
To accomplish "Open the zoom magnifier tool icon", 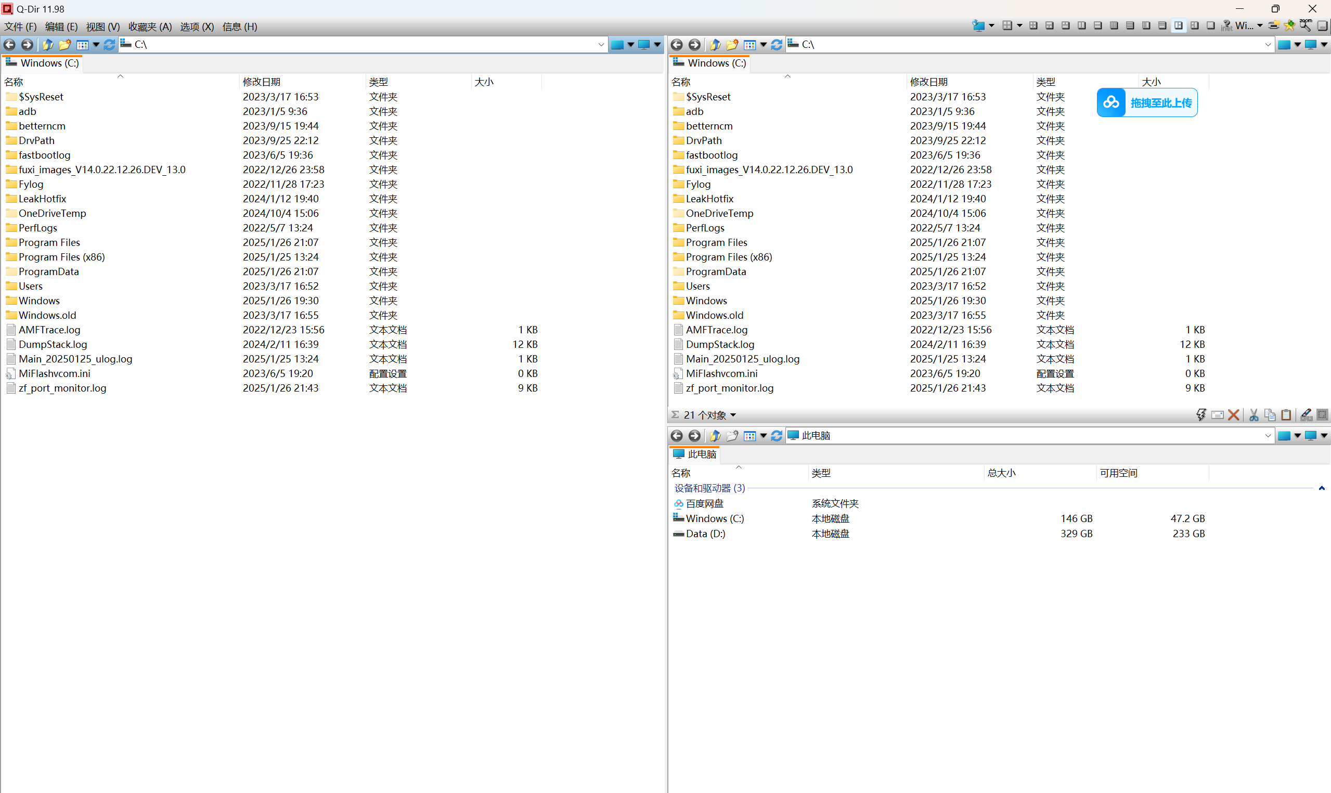I will [1306, 25].
